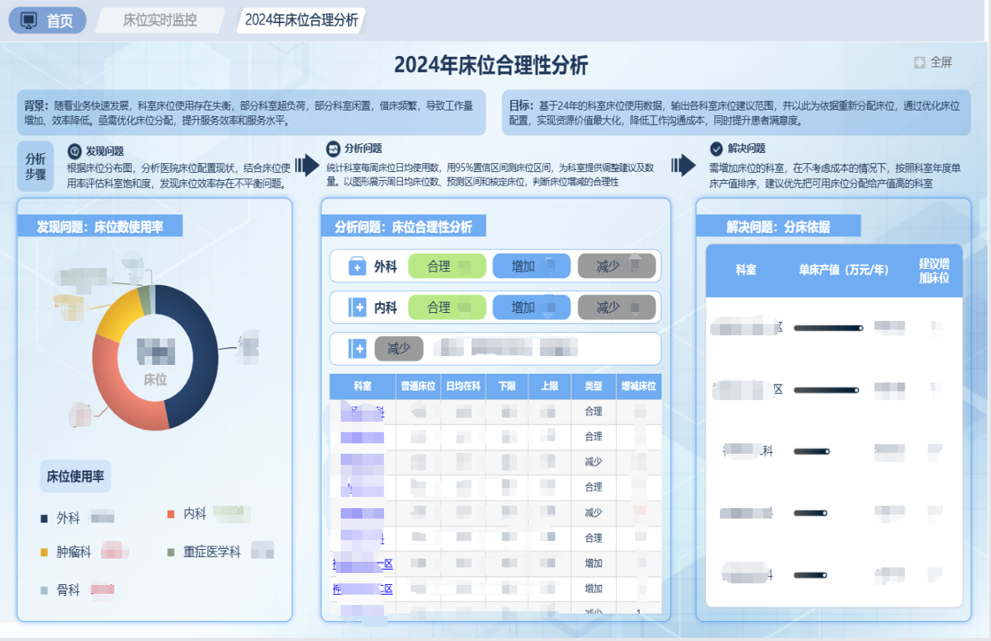Click the 全屏 fullscreen icon
The image size is (991, 641).
[x=920, y=62]
